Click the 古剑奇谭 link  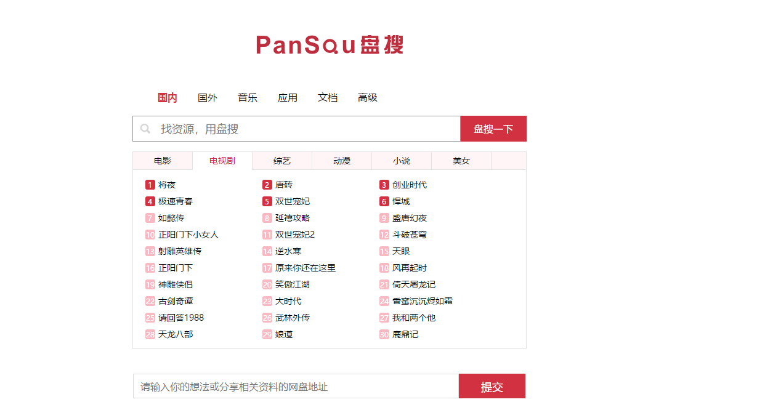tap(176, 301)
